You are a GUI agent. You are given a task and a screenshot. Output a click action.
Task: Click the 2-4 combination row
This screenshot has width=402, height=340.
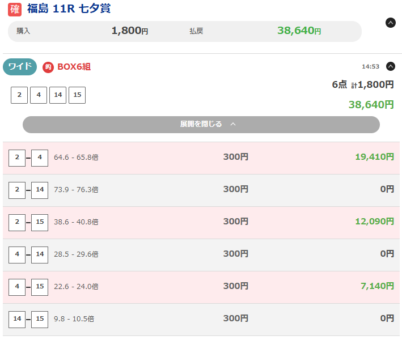(x=201, y=158)
